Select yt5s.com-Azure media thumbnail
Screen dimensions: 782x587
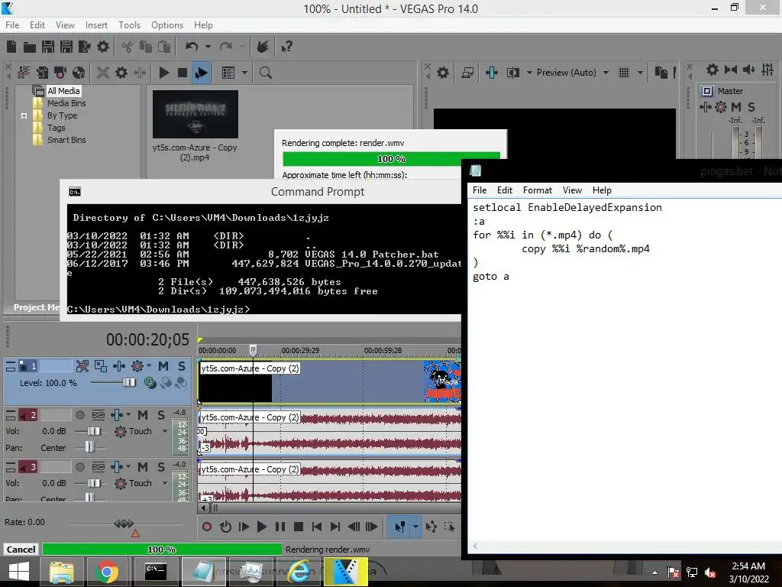pos(195,115)
